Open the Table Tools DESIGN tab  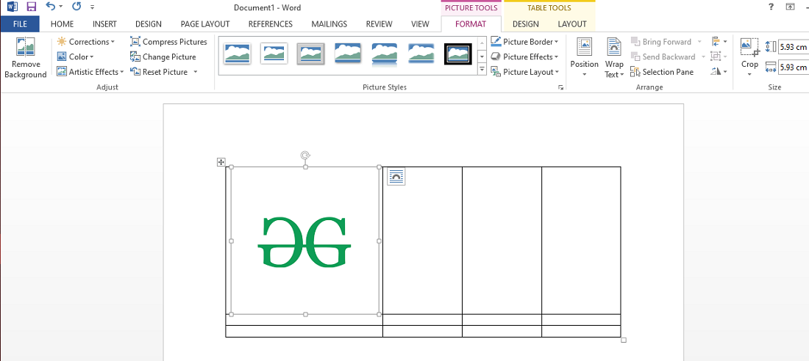coord(526,23)
